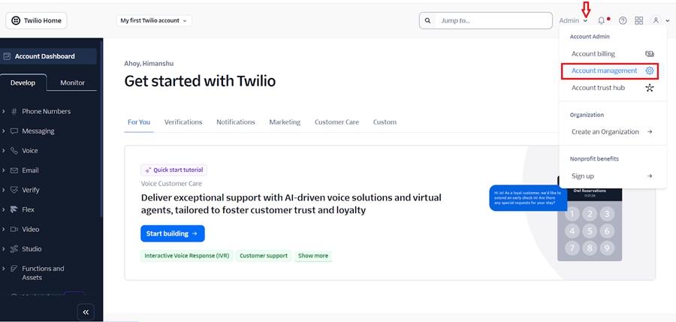Viewport: 676px width, 322px height.
Task: Click the Account billing icon
Action: point(650,54)
